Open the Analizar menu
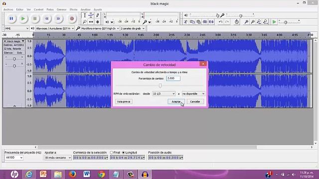The width and height of the screenshot is (319, 179). [x=85, y=9]
